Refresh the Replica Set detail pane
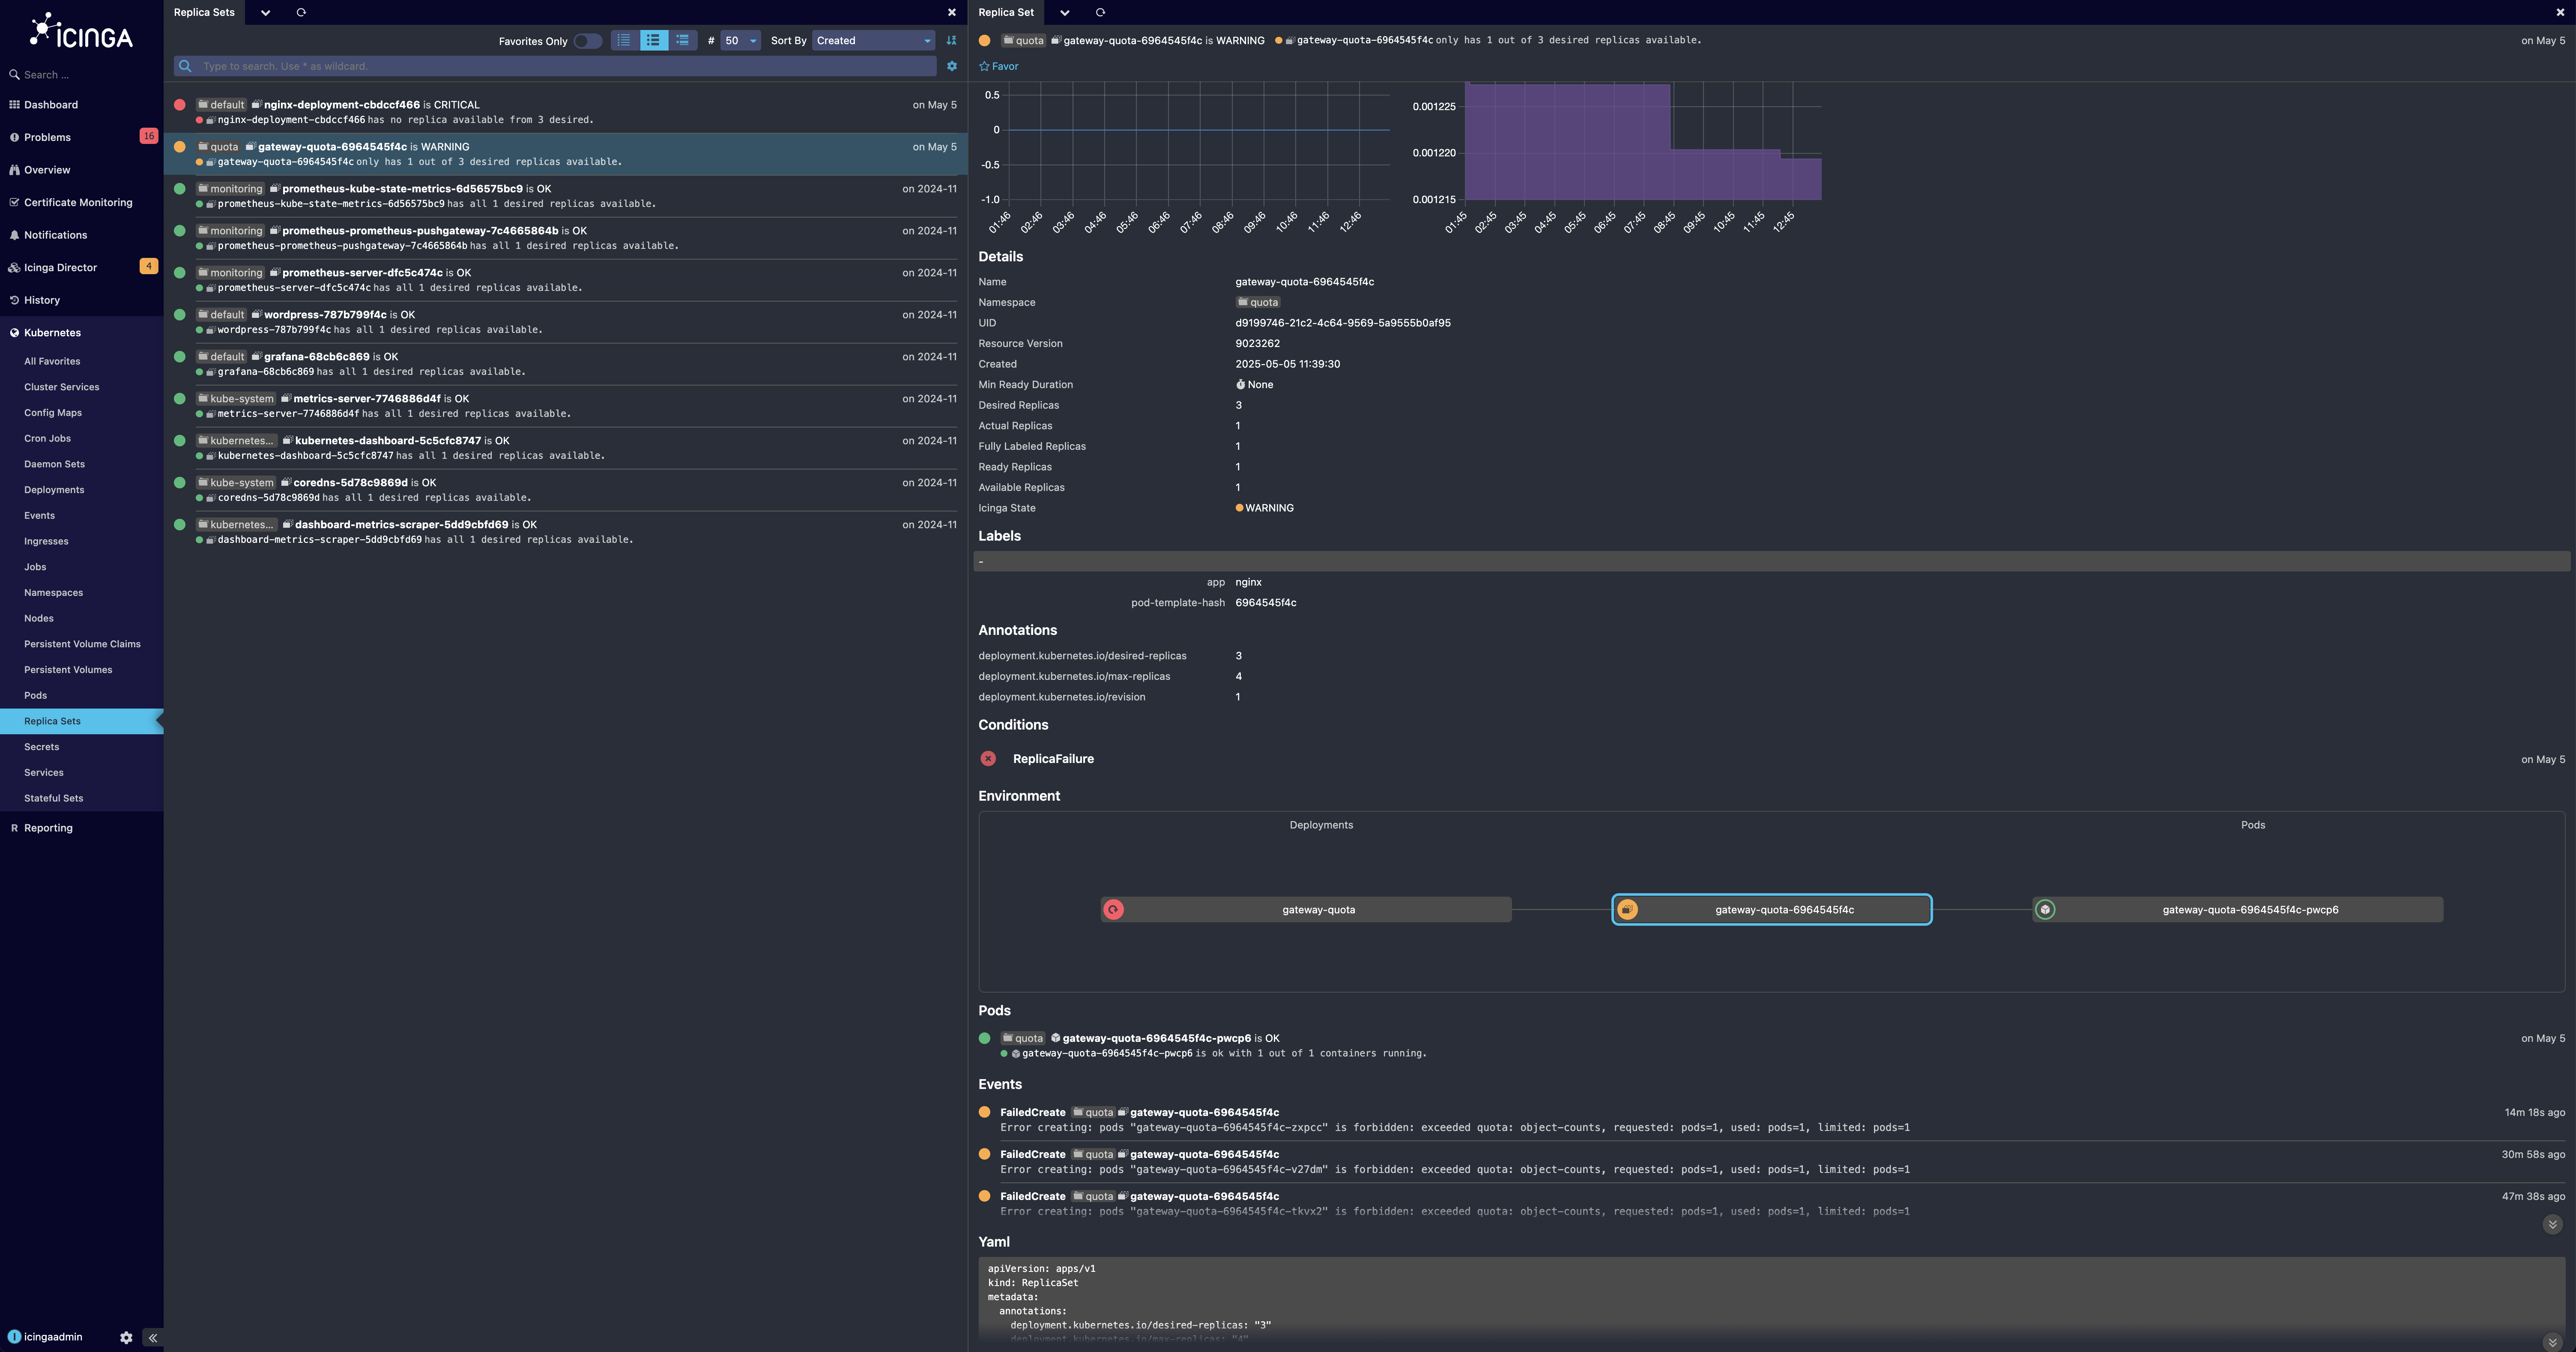 click(x=1099, y=12)
